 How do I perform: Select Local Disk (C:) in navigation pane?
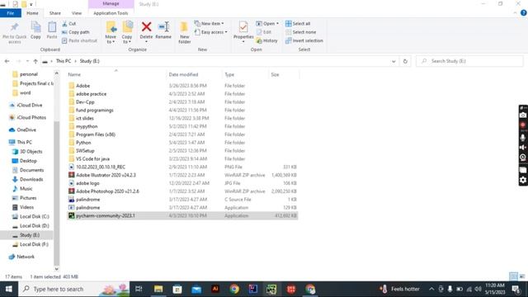tap(35, 216)
